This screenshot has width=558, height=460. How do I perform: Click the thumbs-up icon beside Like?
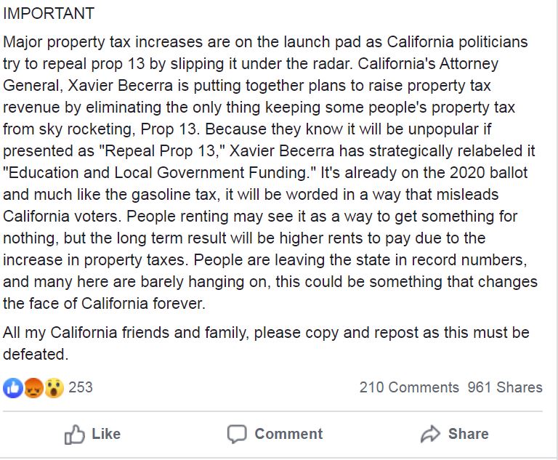tap(75, 435)
